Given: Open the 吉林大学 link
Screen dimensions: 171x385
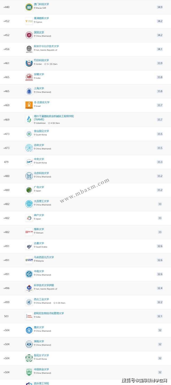Looking at the screenshot, I should pos(39,145).
